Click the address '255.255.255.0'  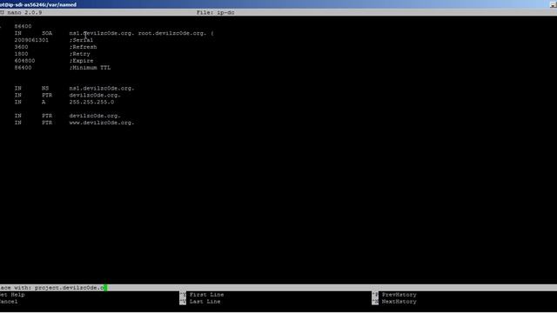click(x=91, y=103)
